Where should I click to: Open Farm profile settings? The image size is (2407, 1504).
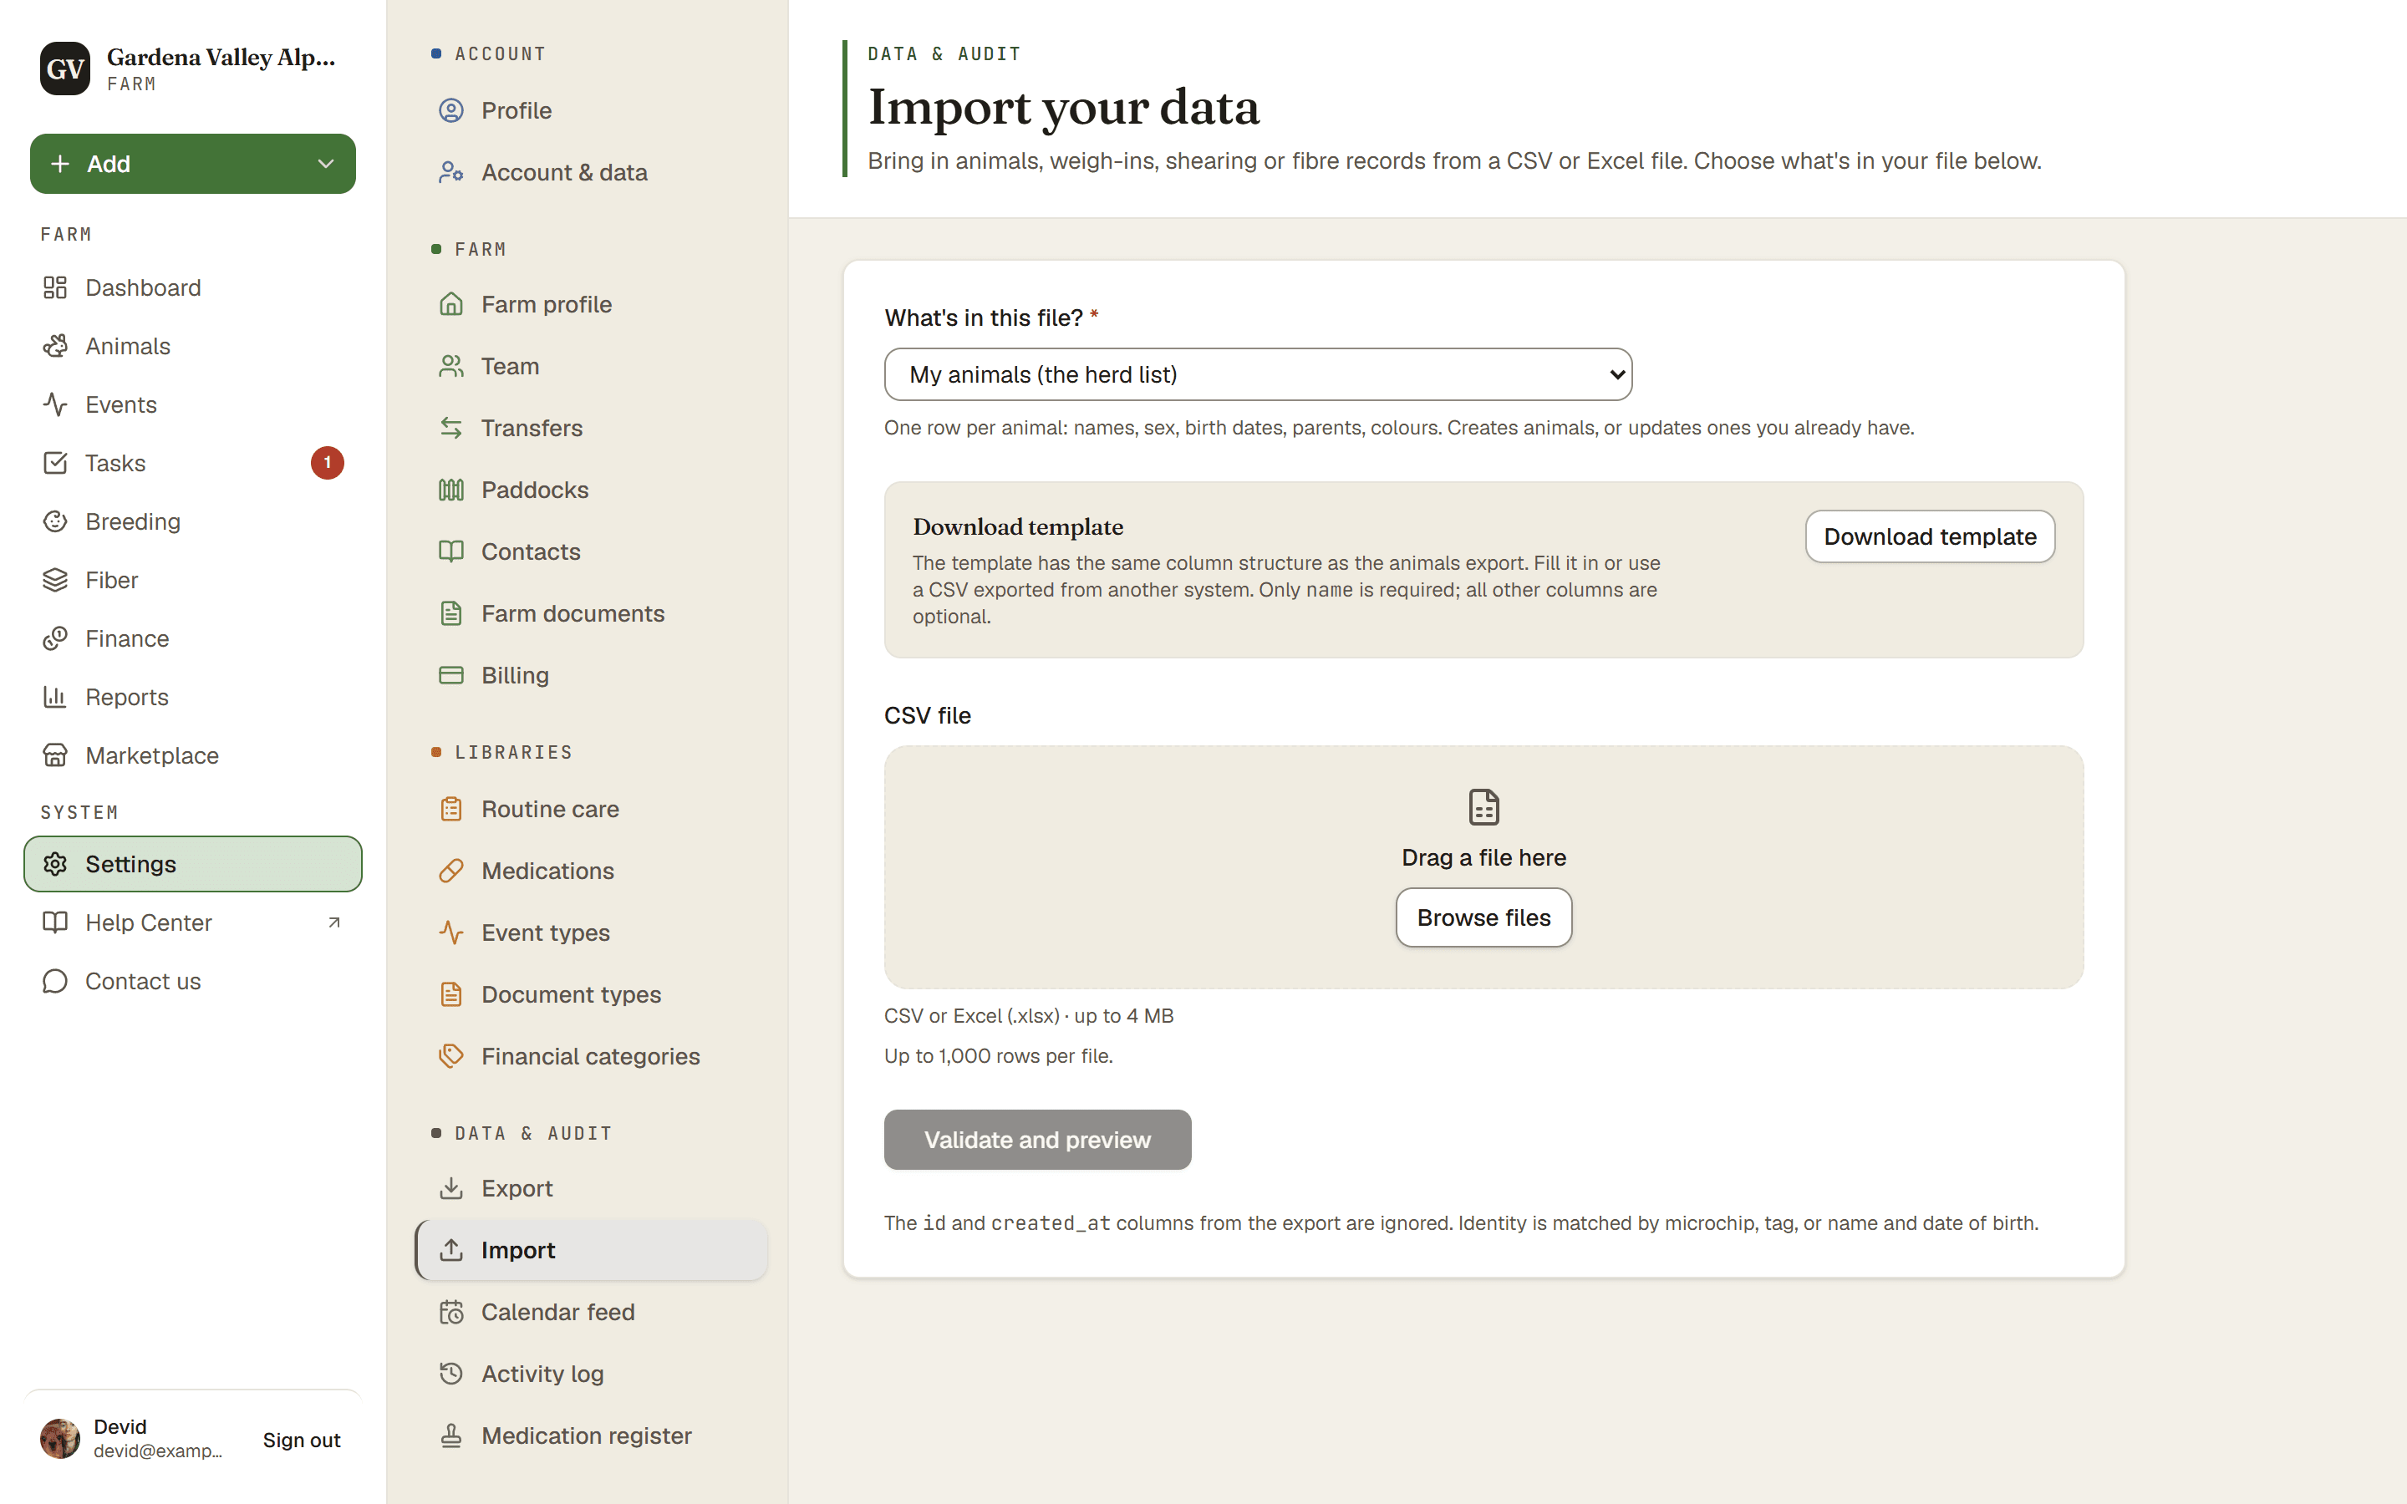[x=591, y=304]
